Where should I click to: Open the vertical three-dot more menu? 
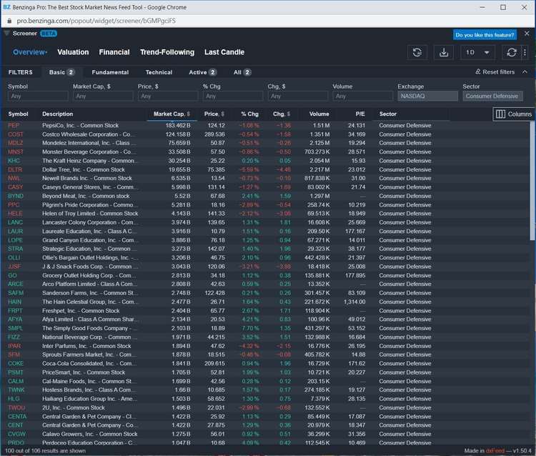click(x=525, y=52)
